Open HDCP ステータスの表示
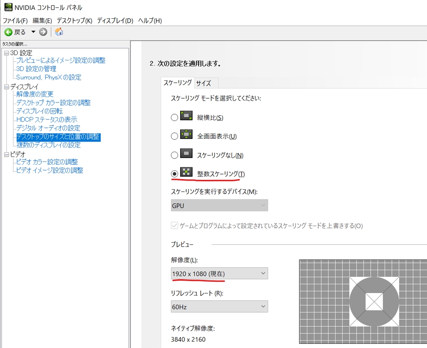The height and width of the screenshot is (348, 427). pyautogui.click(x=47, y=119)
